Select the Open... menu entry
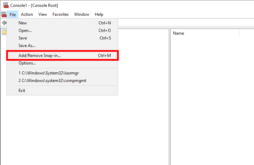Screen dimensions: 254x165 (25, 31)
